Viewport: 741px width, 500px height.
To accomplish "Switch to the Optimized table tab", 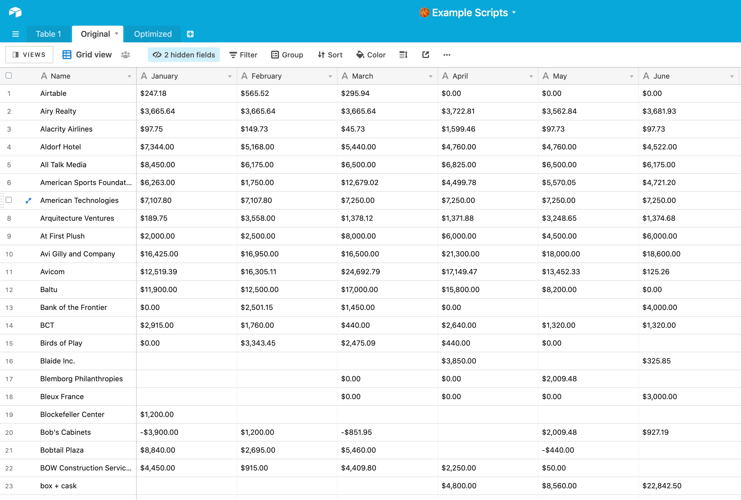I will 153,34.
